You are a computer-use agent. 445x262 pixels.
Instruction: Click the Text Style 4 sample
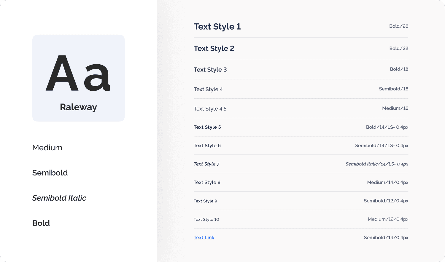(x=208, y=89)
